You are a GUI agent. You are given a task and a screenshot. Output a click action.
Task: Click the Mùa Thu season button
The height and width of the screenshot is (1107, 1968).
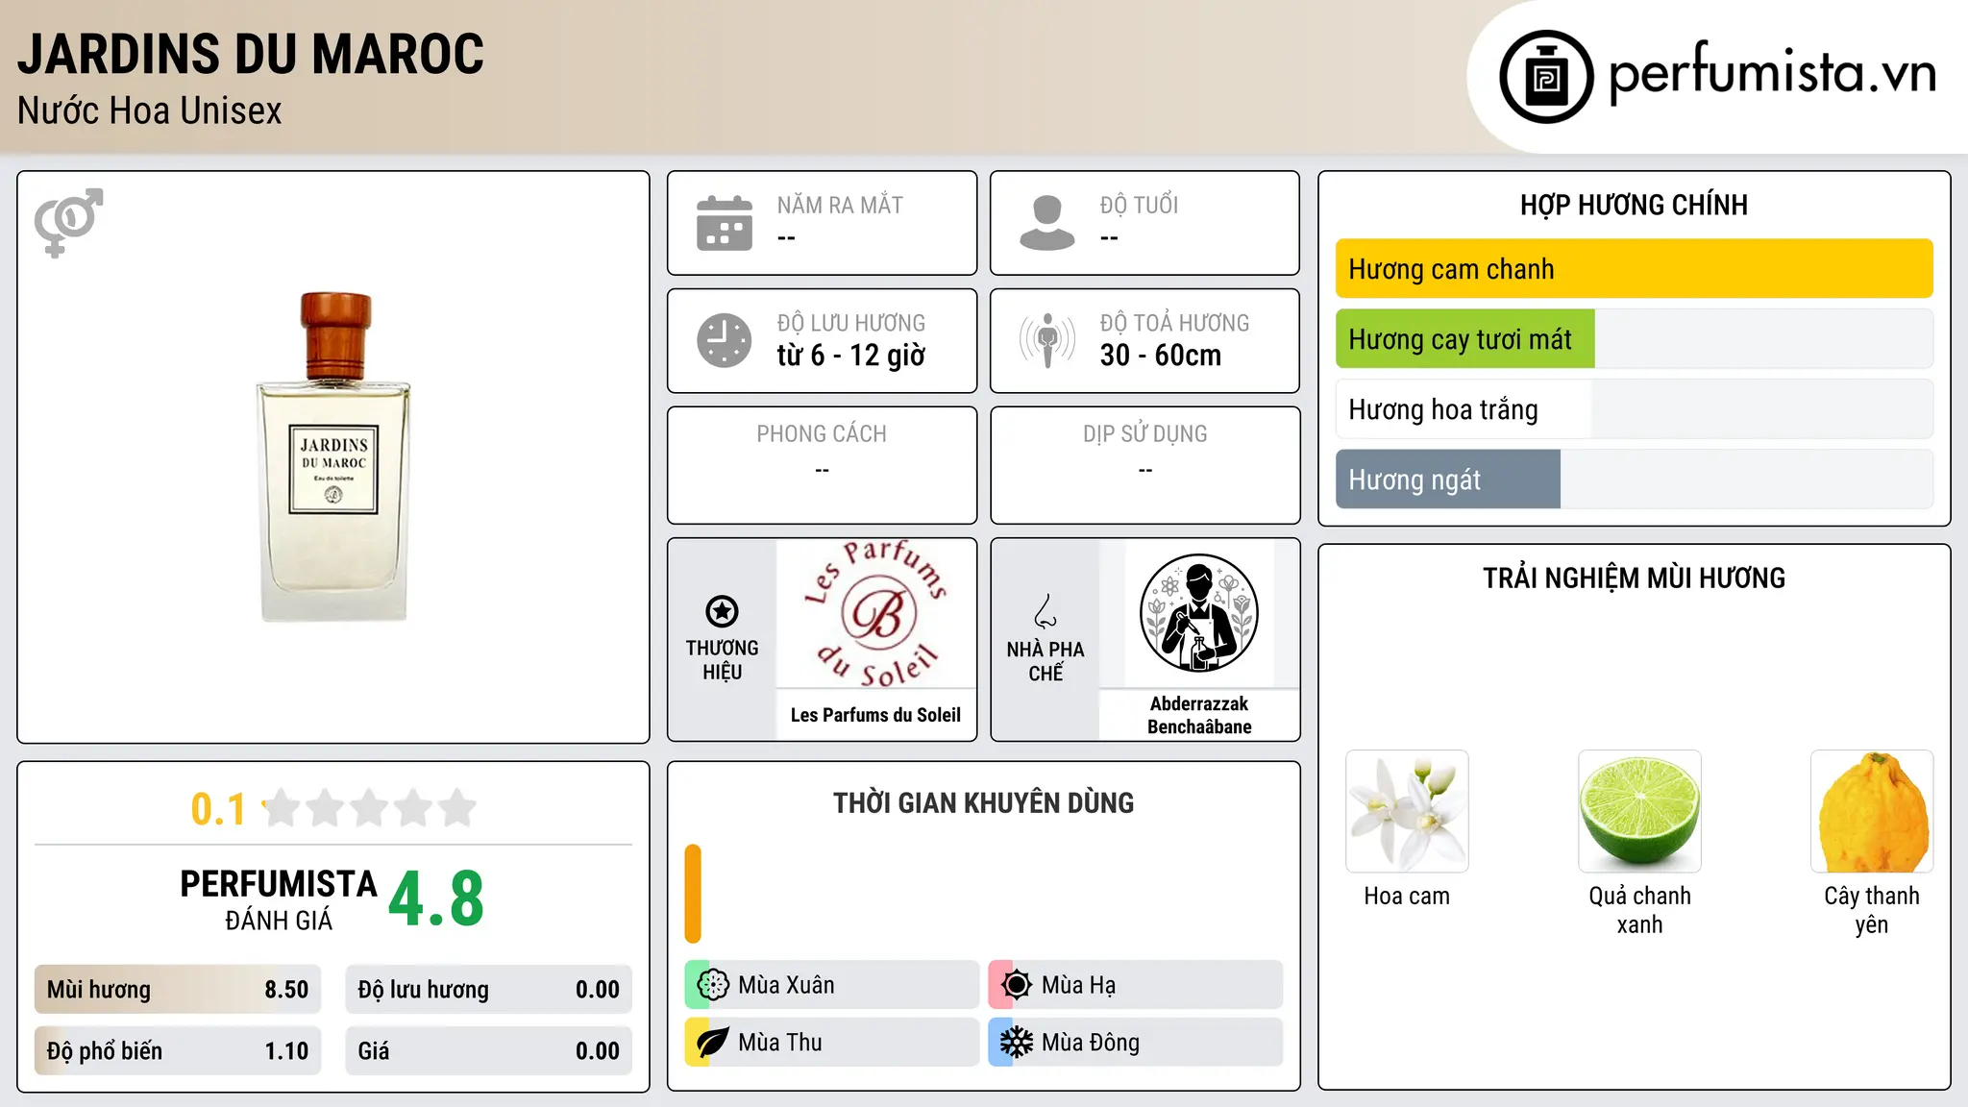832,1043
